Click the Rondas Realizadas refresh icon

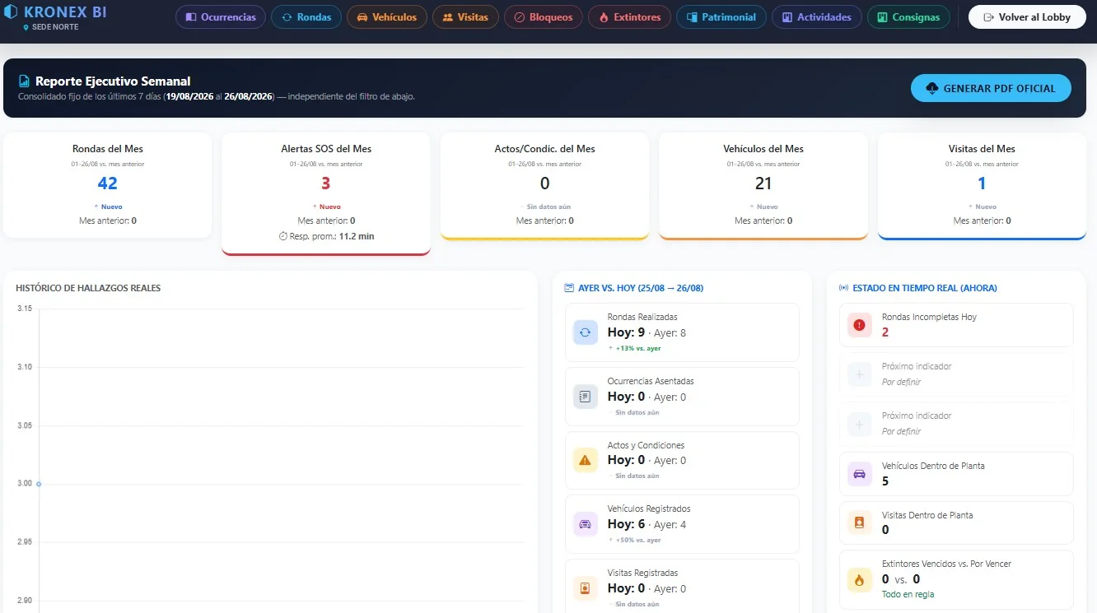pos(585,332)
